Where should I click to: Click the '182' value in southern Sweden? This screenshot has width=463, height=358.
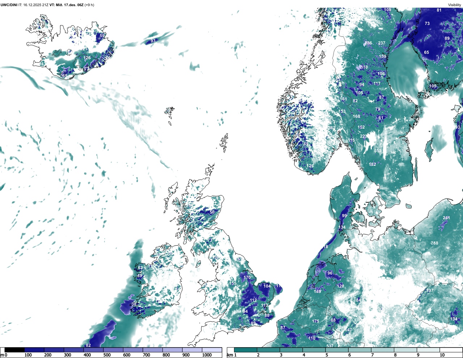click(x=372, y=164)
